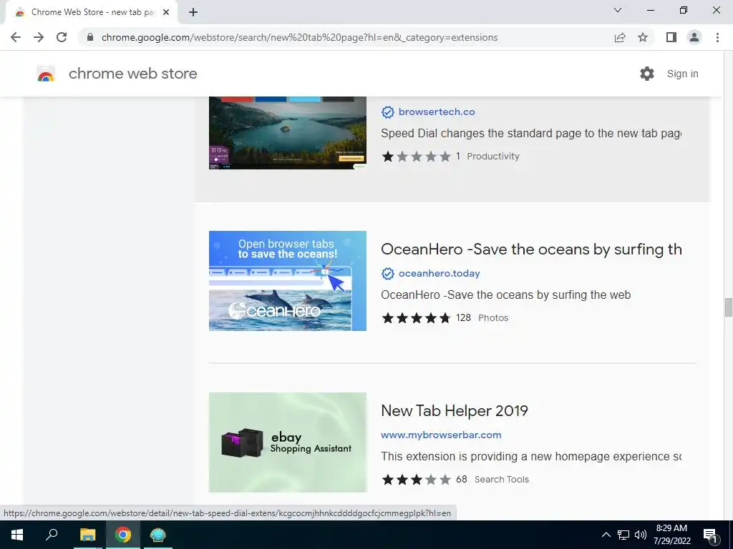Open network status tray icon
The height and width of the screenshot is (549, 733).
(x=623, y=535)
